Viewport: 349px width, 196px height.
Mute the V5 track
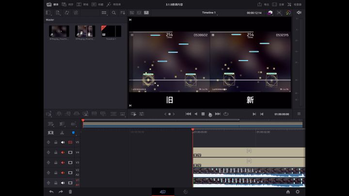[63, 142]
